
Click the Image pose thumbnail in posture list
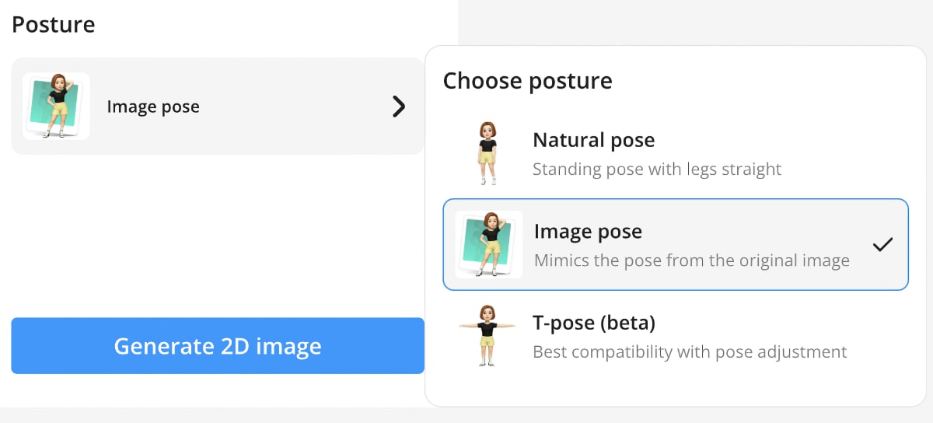[488, 244]
